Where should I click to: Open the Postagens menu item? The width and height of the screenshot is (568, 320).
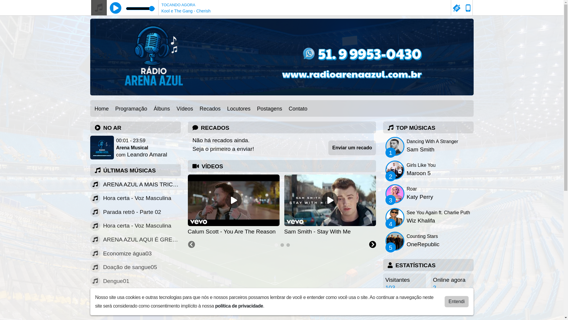[270, 109]
